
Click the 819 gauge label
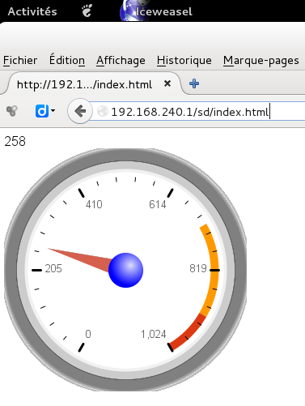click(198, 268)
